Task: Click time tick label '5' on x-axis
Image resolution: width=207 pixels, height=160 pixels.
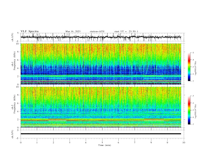Action: (x=102, y=142)
